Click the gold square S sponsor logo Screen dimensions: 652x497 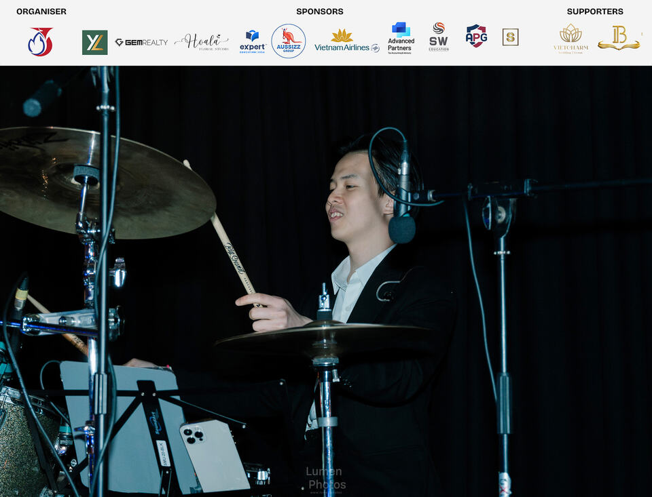click(510, 37)
